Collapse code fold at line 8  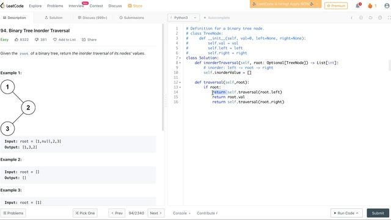tap(180, 63)
